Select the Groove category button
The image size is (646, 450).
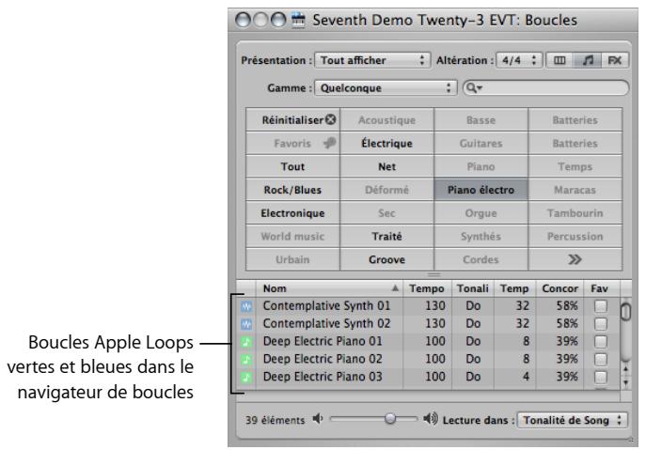(386, 259)
